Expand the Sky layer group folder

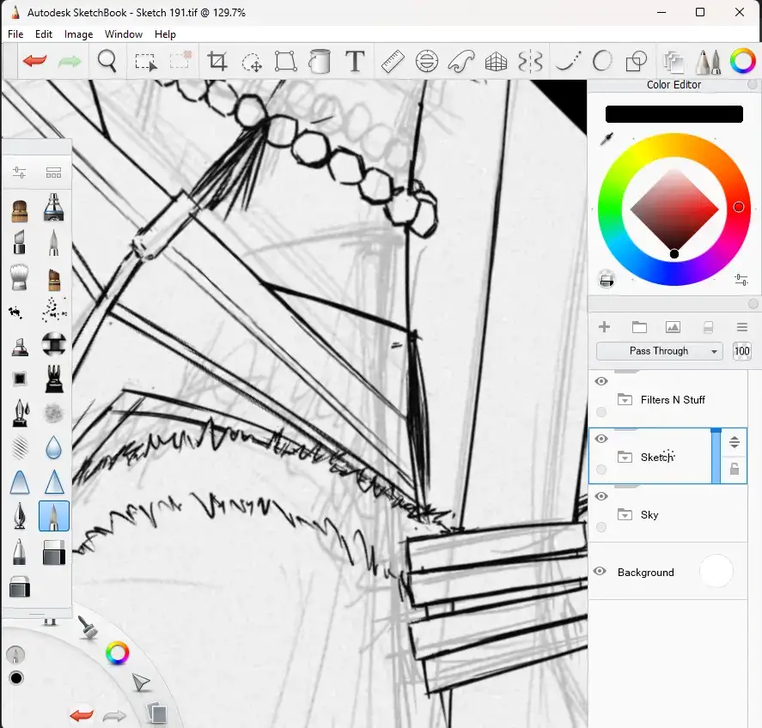point(625,515)
